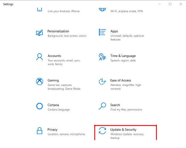Click 'Cortana language' description
The height and width of the screenshot is (148, 186).
tap(59, 110)
